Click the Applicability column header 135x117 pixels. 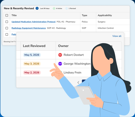pos(105,15)
